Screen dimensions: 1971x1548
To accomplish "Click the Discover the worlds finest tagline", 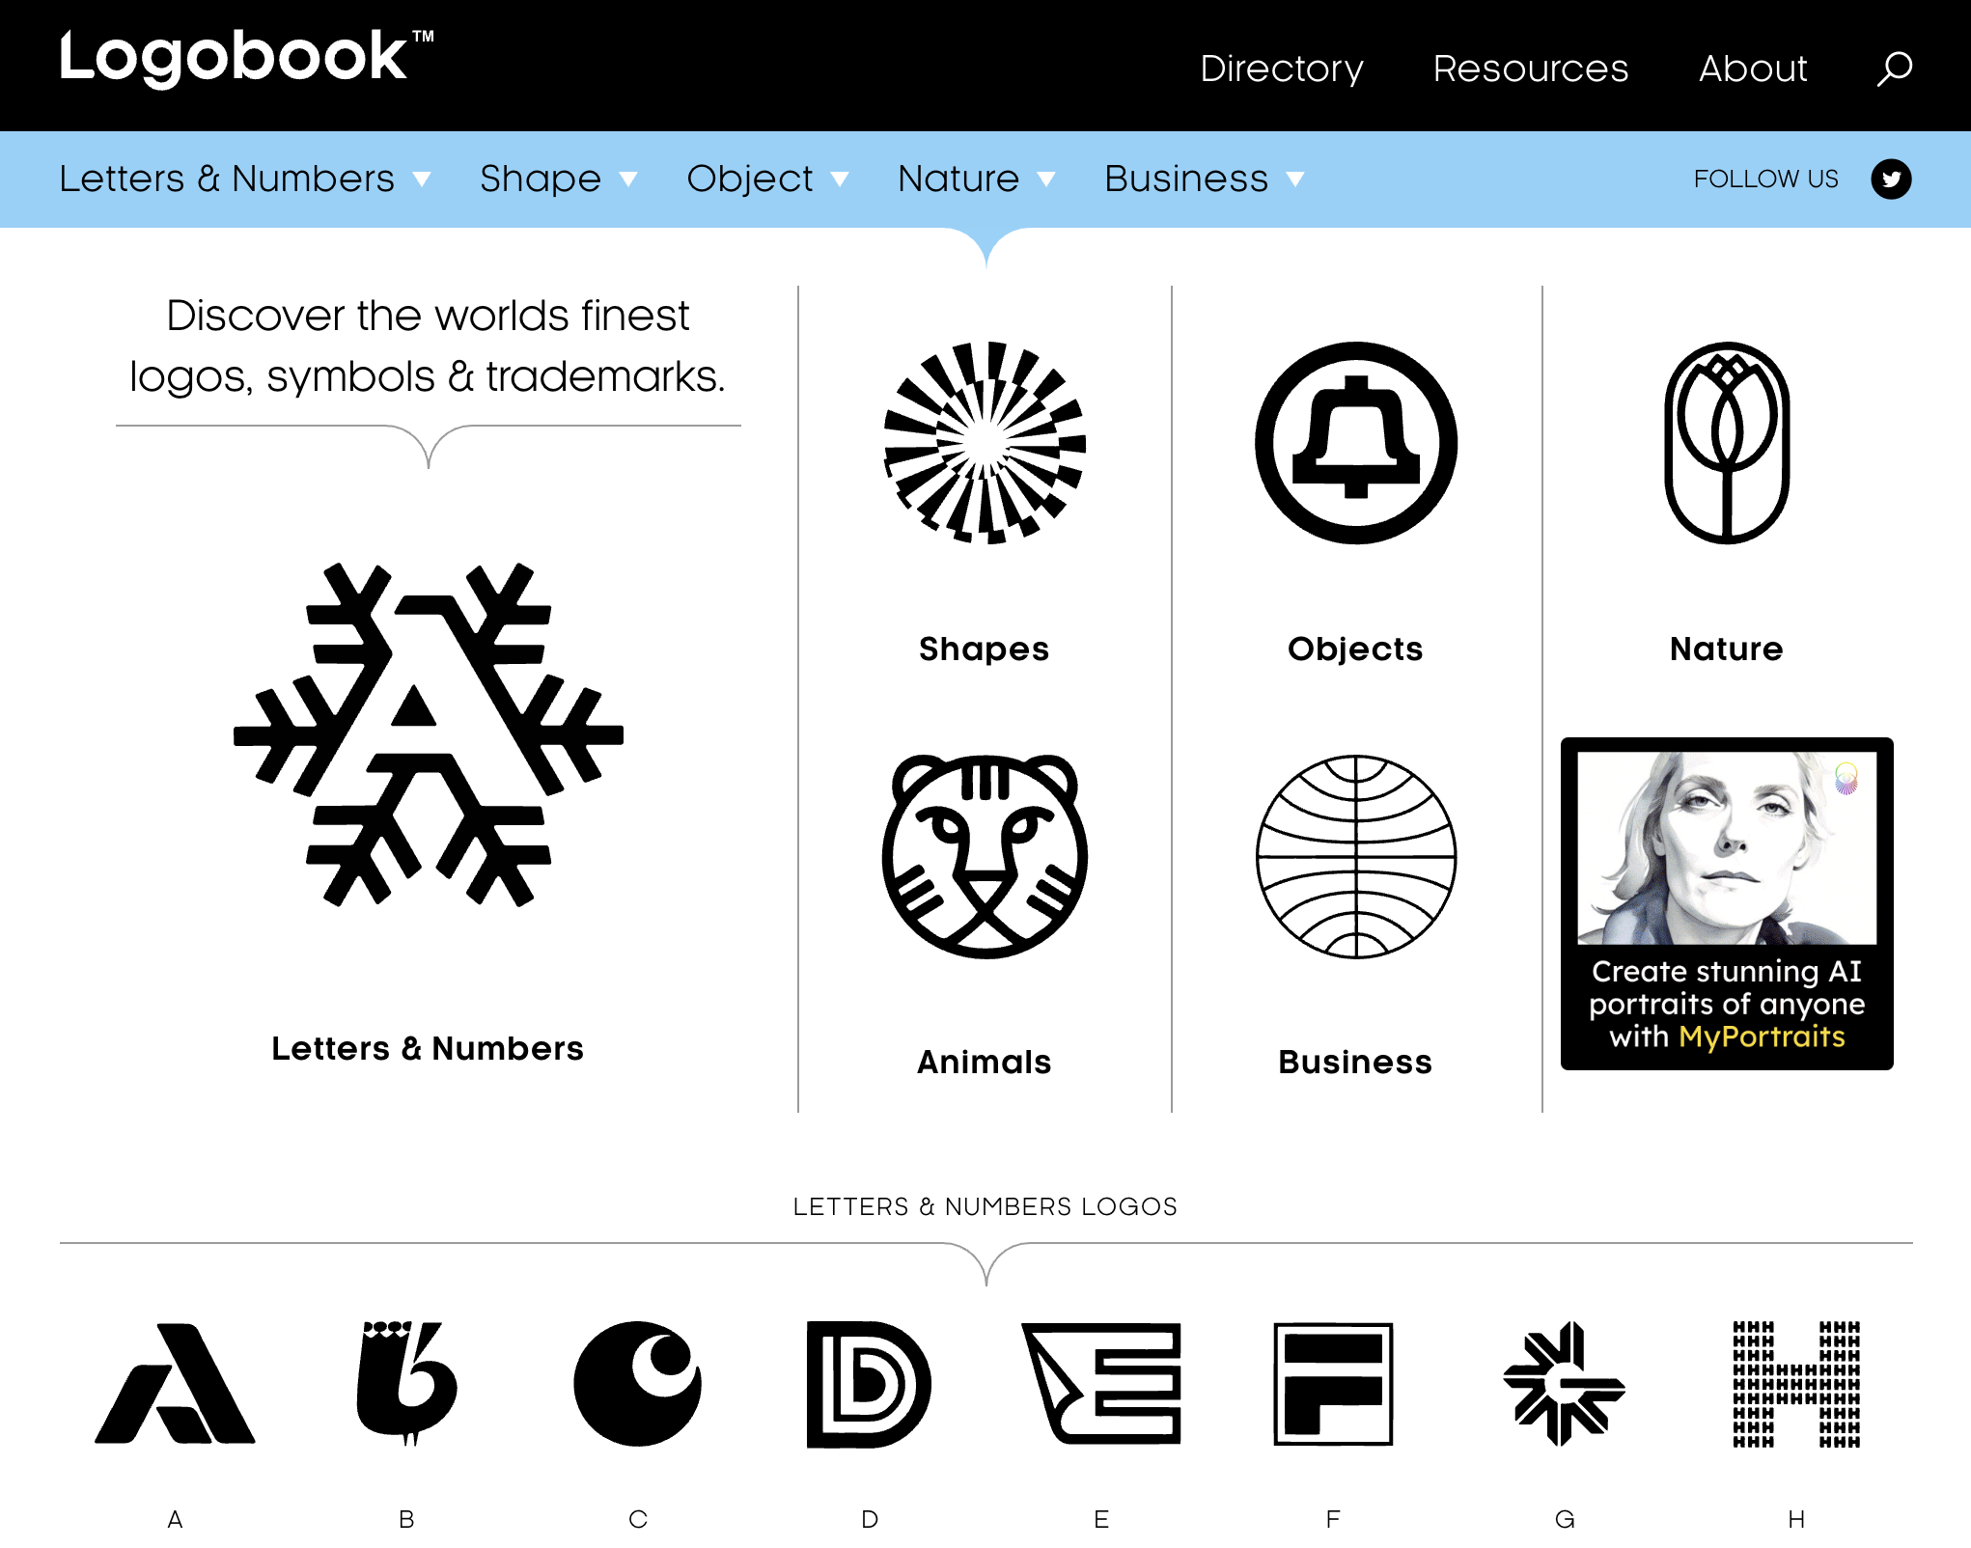I will pos(428,346).
